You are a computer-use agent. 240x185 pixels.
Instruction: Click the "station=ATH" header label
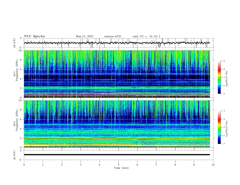(x=112, y=36)
